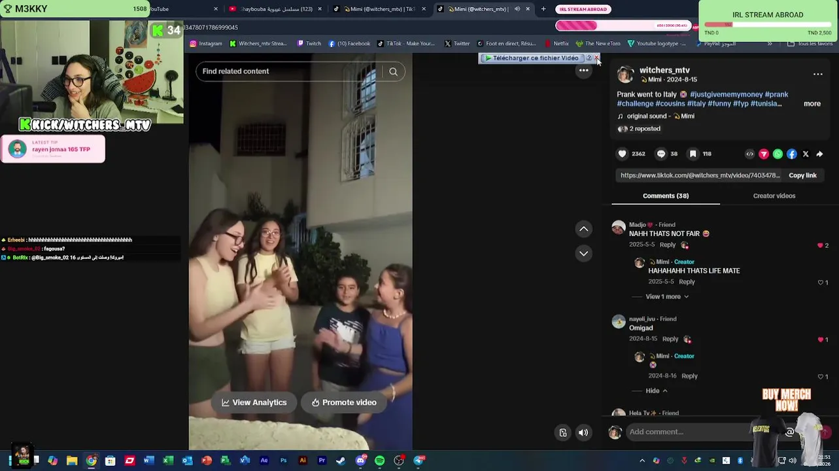The width and height of the screenshot is (839, 471).
Task: Switch to the first Mimi (@witchers_mtv) browser tab
Action: click(379, 9)
